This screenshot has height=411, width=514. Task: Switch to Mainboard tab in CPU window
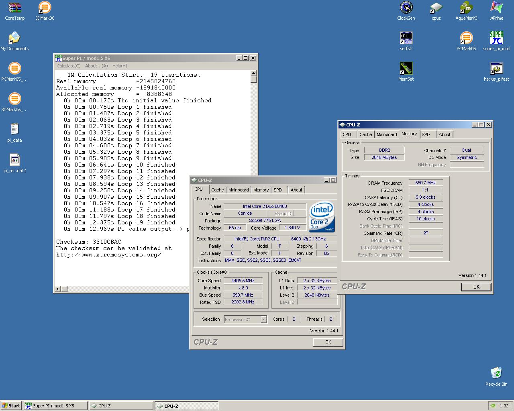(x=239, y=190)
